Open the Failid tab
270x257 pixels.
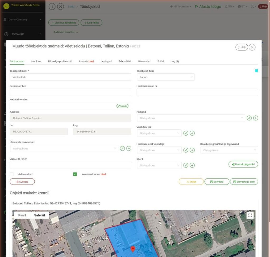point(161,61)
